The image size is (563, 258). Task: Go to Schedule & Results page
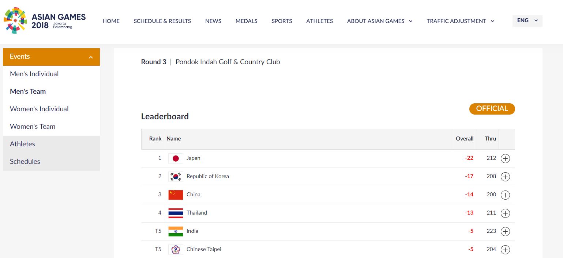[x=162, y=21]
